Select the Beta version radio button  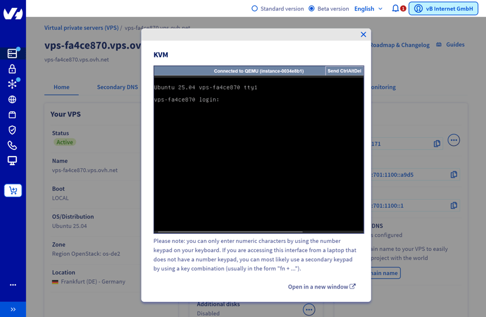click(312, 9)
